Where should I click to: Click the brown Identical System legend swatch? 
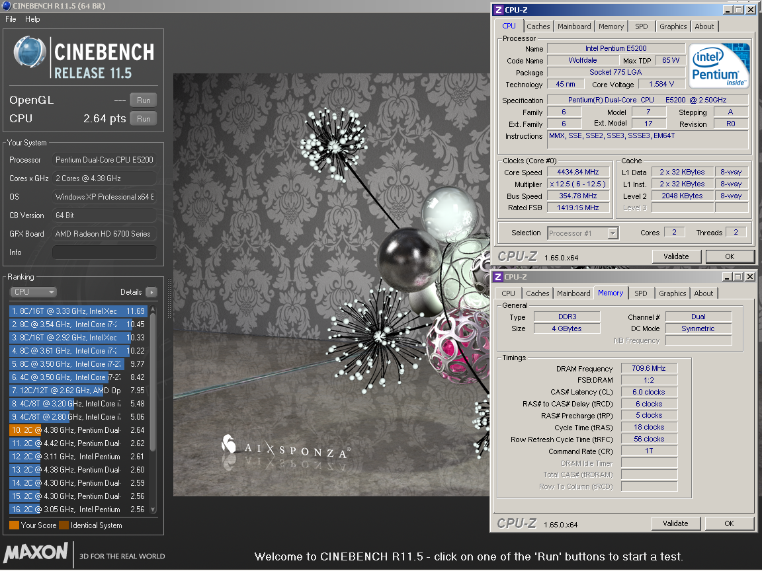tap(63, 525)
